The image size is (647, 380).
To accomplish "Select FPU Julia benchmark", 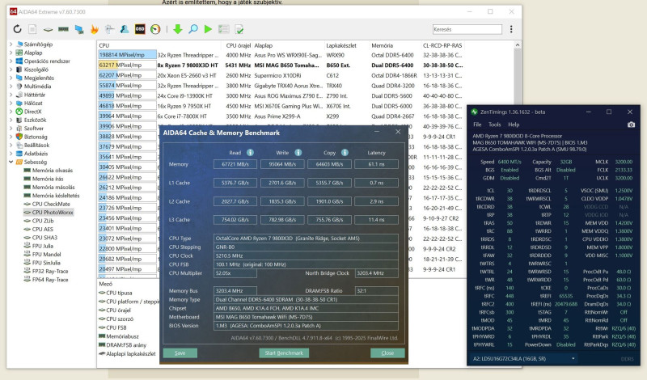I will click(43, 246).
